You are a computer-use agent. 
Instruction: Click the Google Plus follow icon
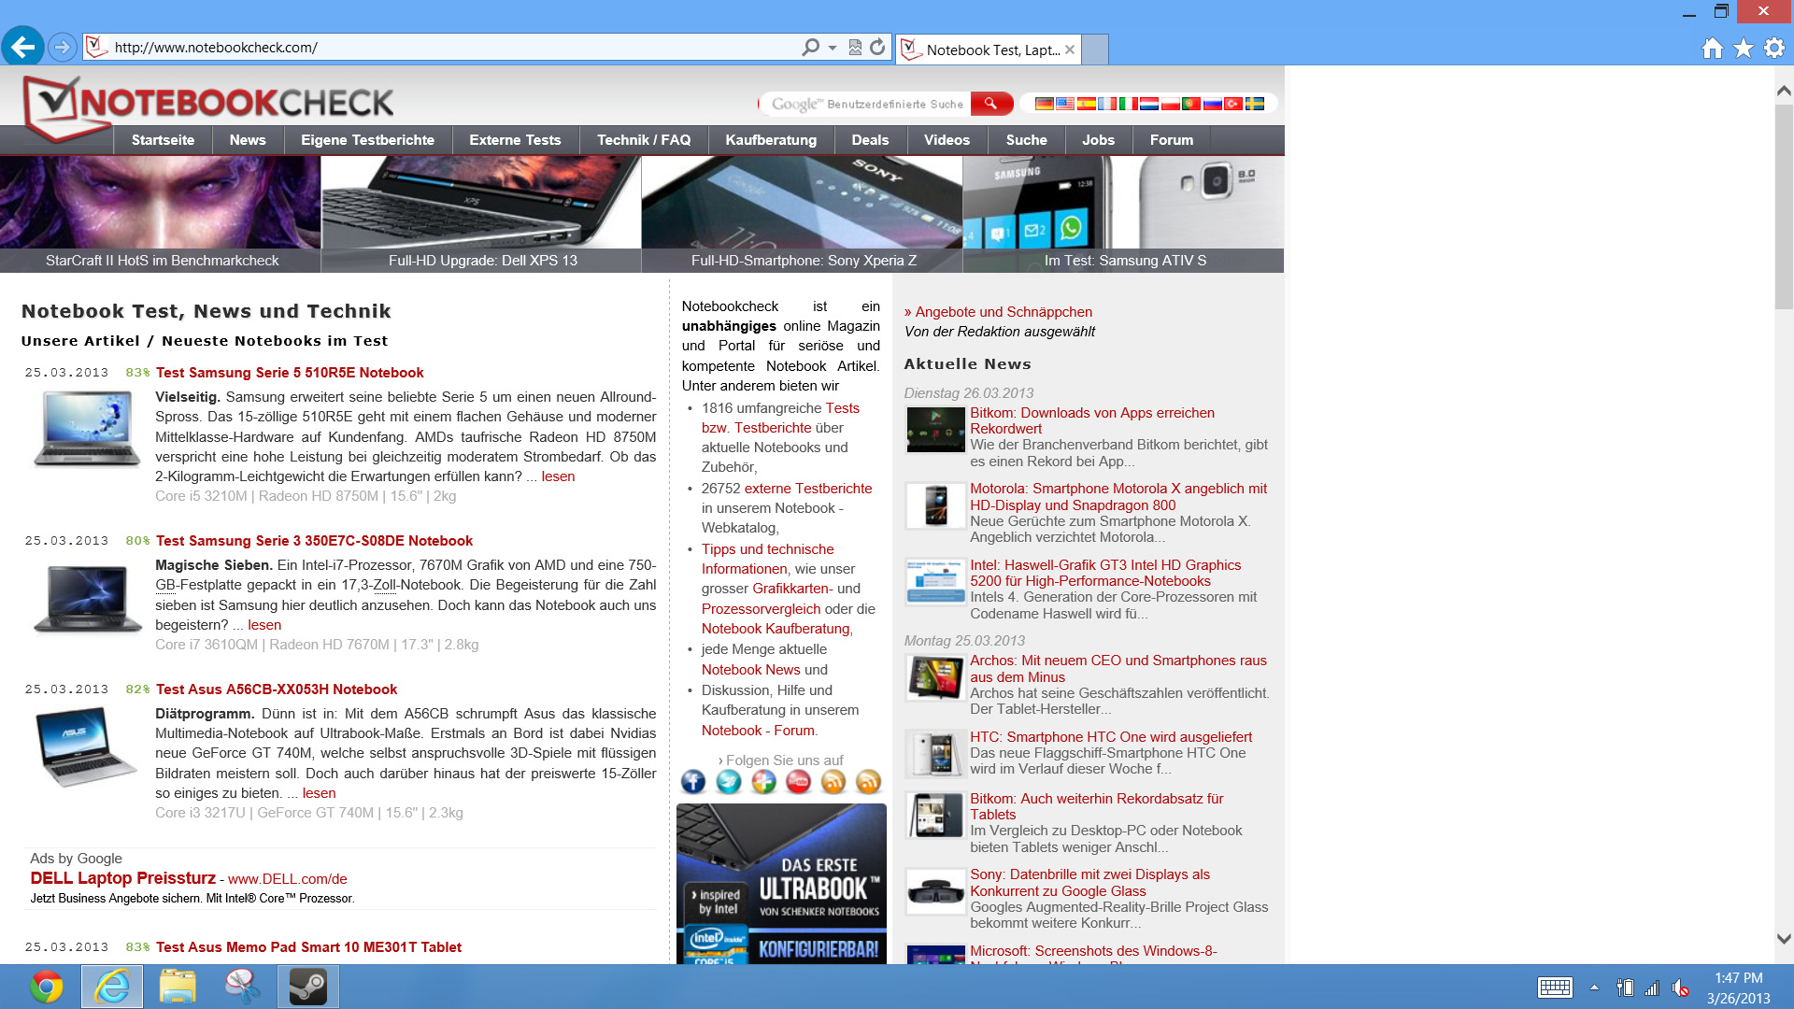point(763,782)
